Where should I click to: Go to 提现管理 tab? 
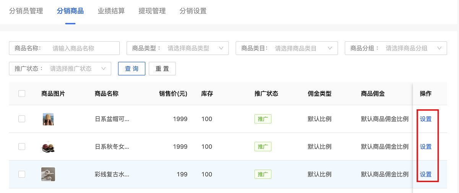(152, 11)
